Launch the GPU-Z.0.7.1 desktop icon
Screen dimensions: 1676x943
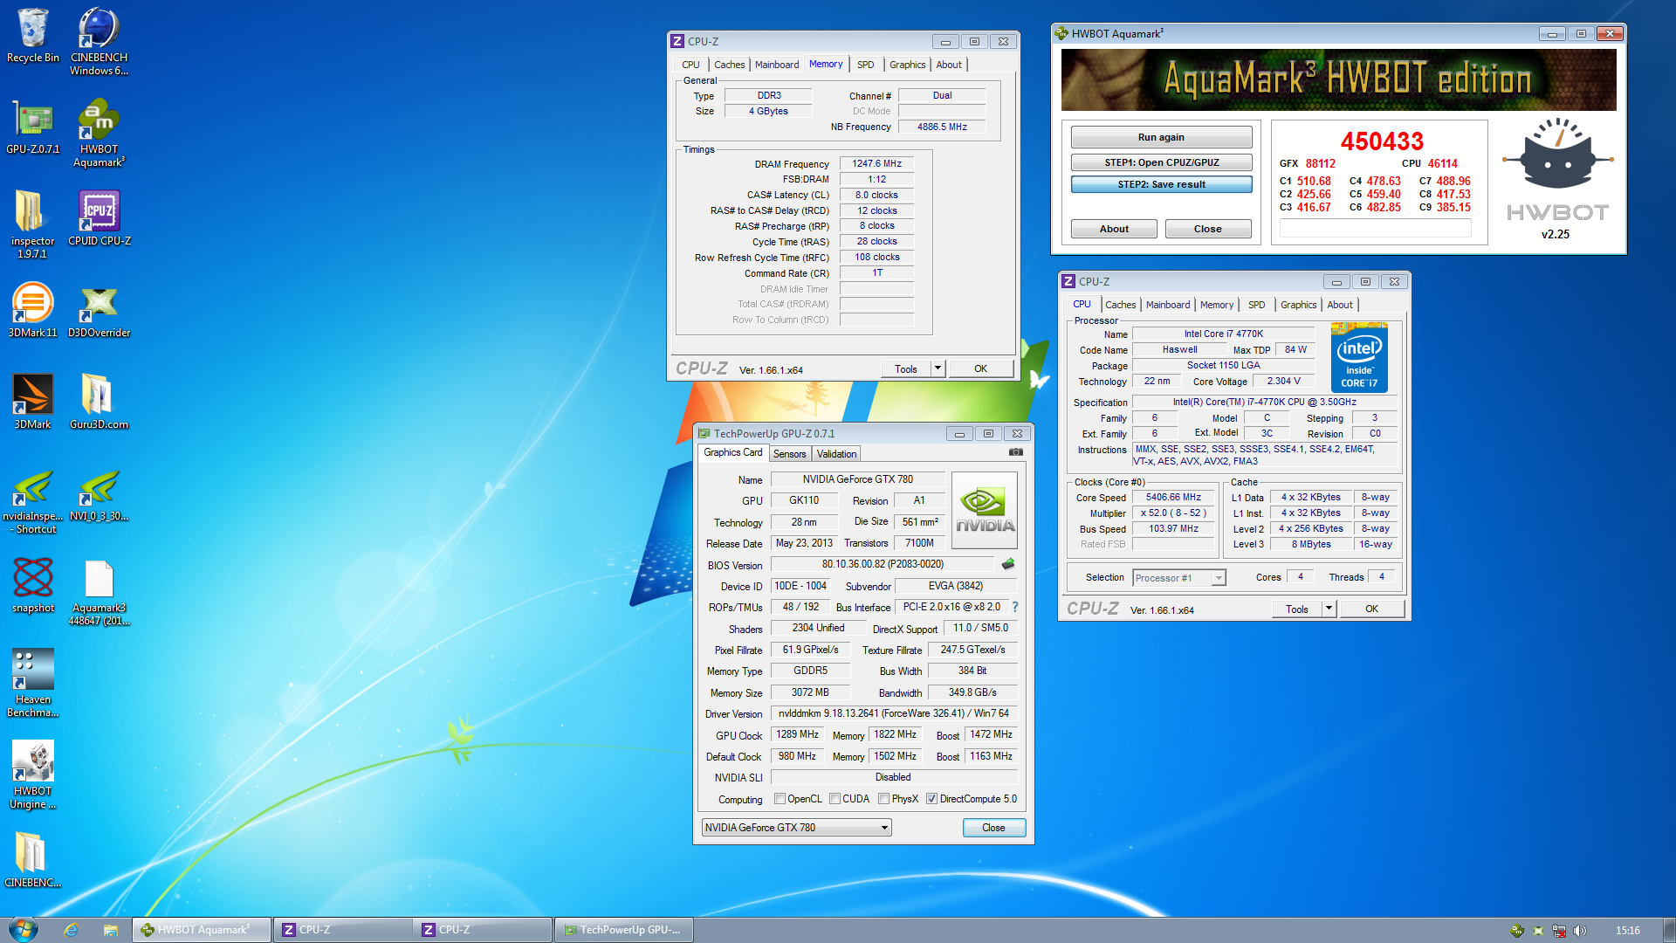[33, 127]
